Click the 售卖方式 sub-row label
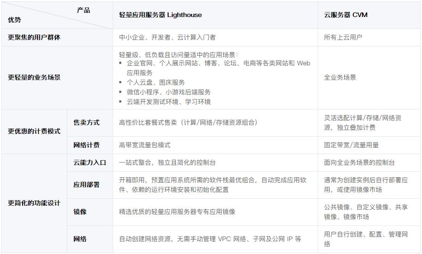 86,122
